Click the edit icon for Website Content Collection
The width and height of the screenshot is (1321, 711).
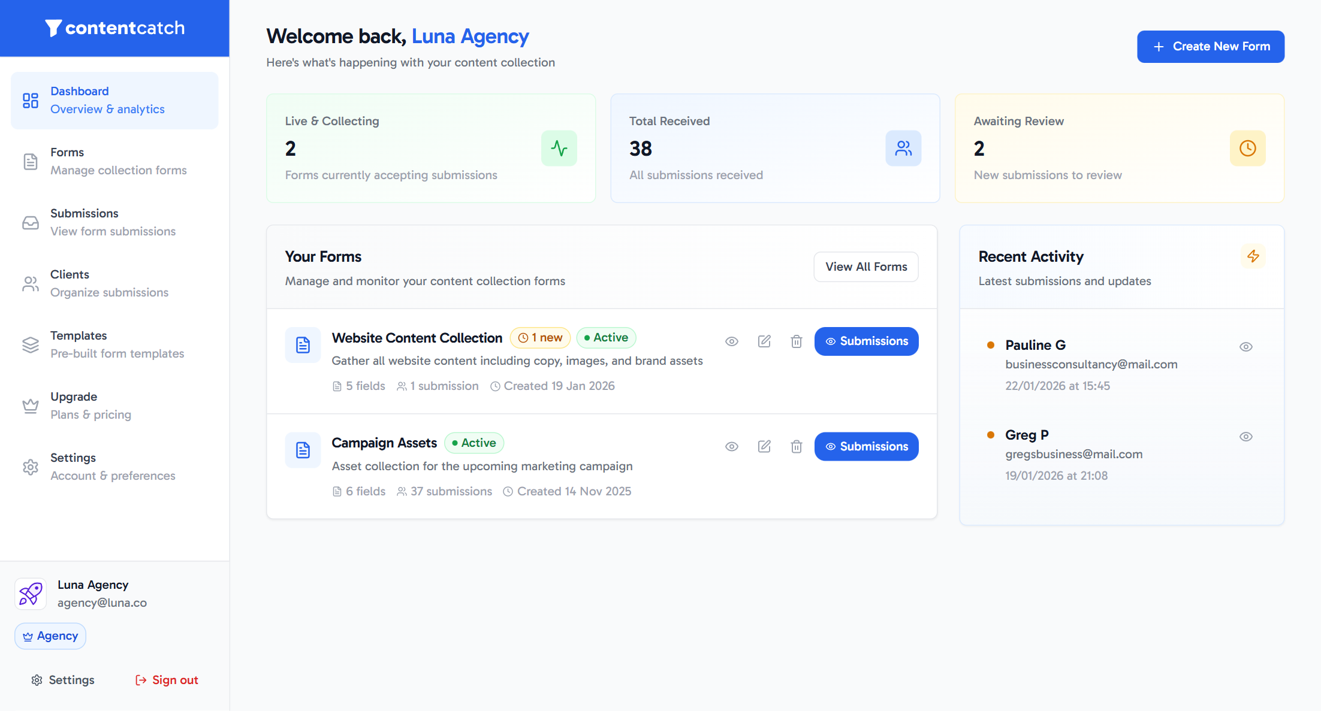click(764, 341)
